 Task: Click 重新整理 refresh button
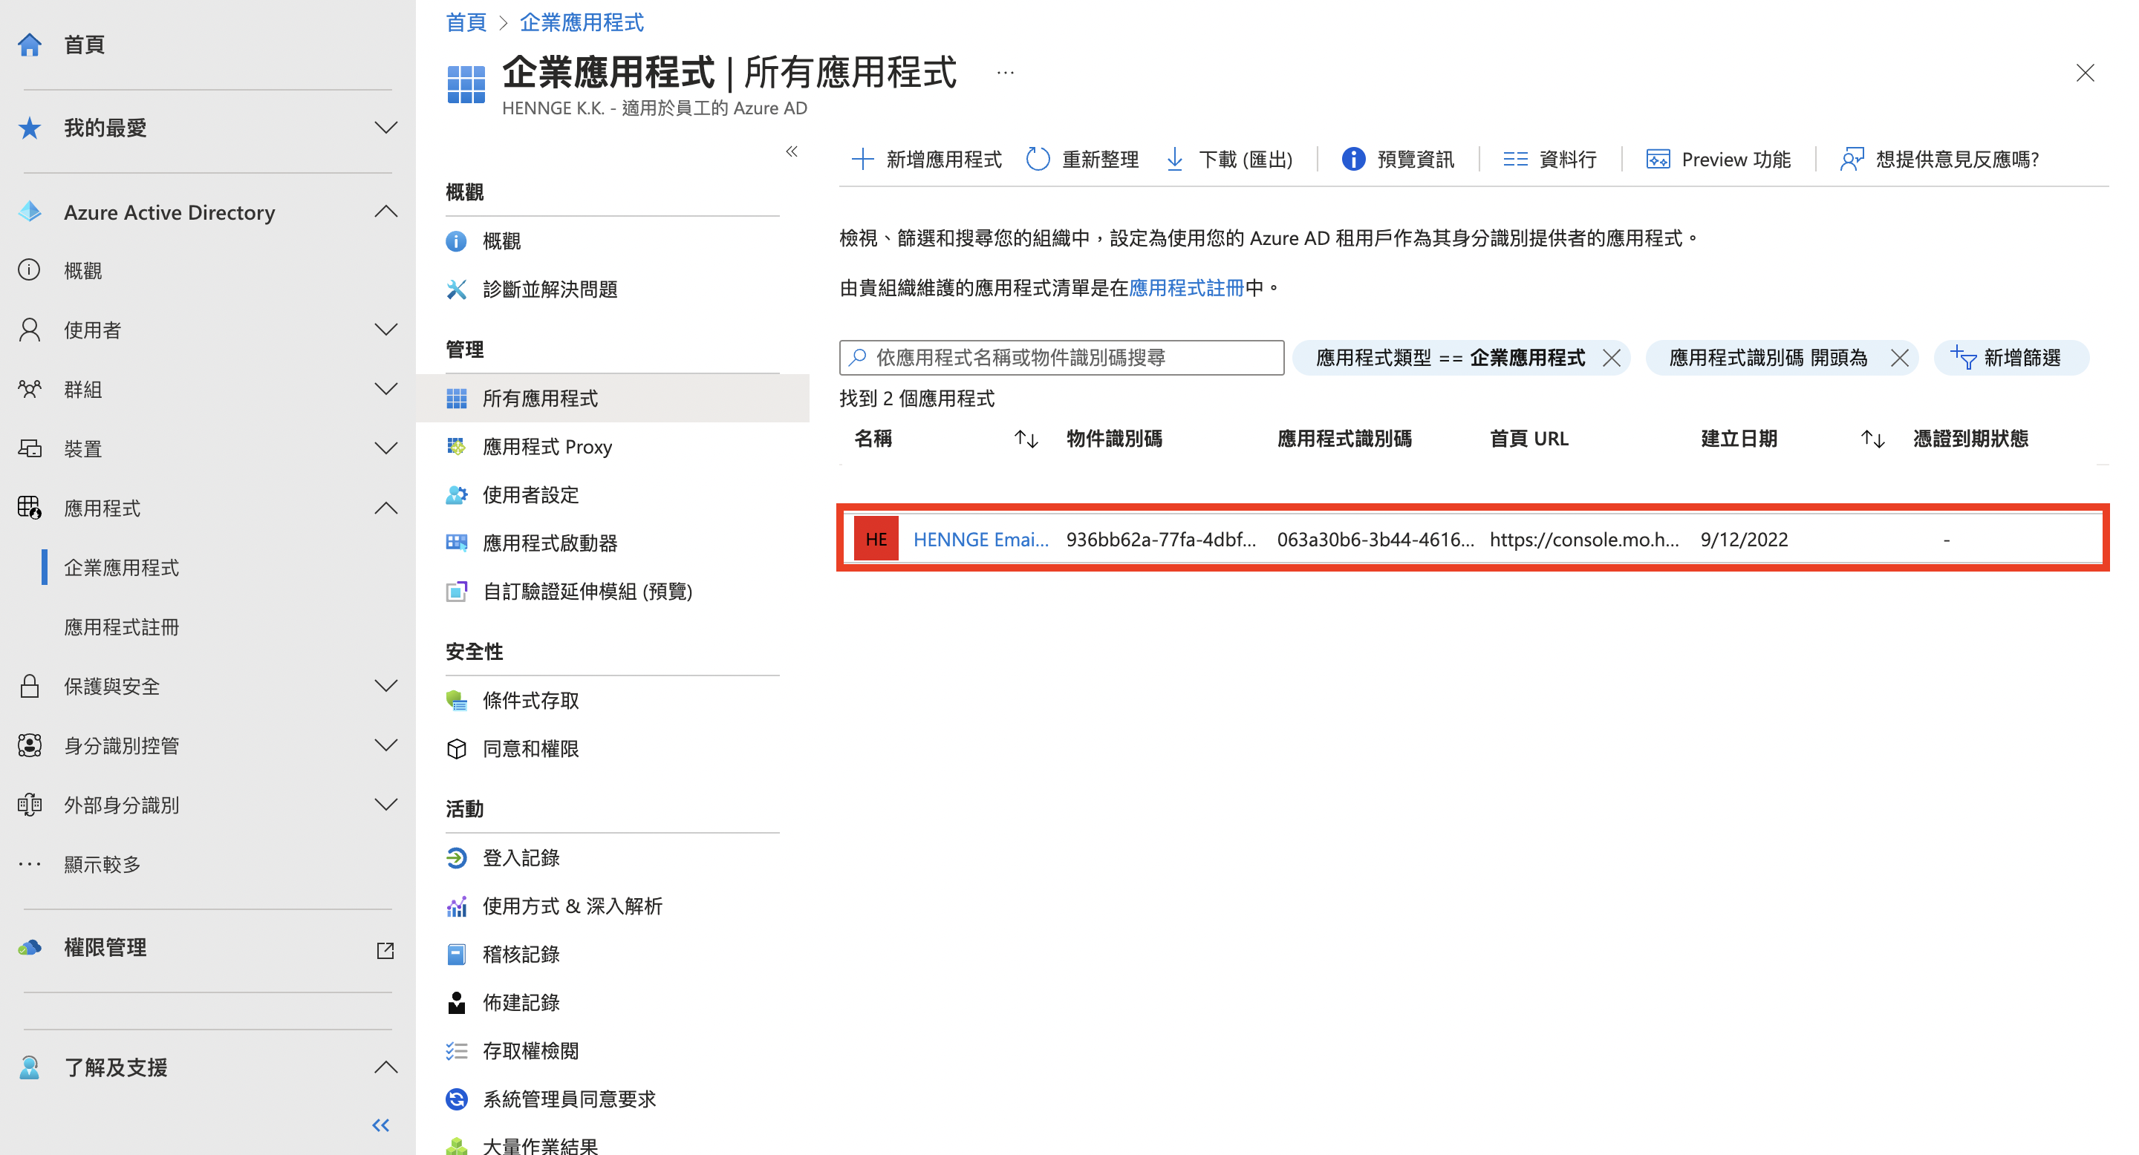tap(1083, 160)
